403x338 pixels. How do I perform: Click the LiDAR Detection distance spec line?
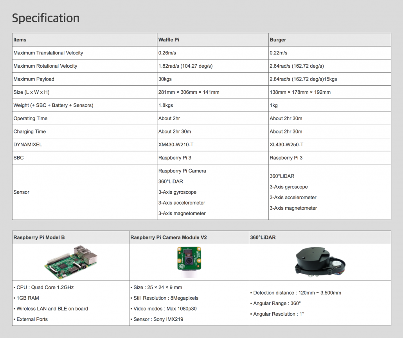click(x=297, y=293)
